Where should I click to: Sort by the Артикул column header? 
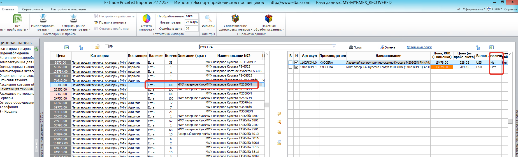(309, 56)
